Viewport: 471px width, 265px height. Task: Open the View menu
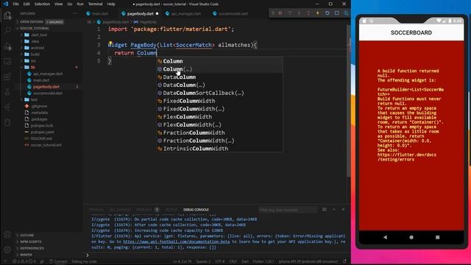[x=59, y=4]
